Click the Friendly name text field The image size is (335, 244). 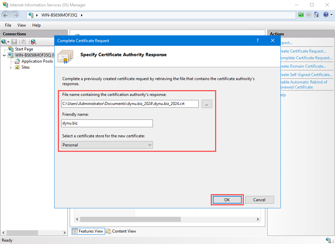point(107,124)
